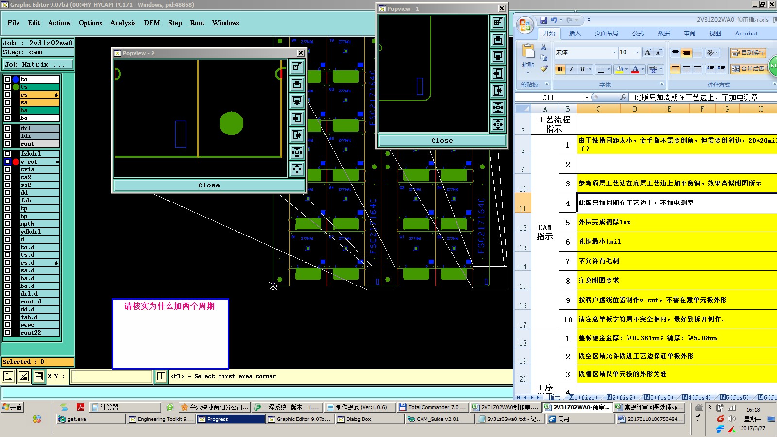The image size is (777, 437).
Task: Click Close button in Popview - 2
Action: [x=209, y=185]
